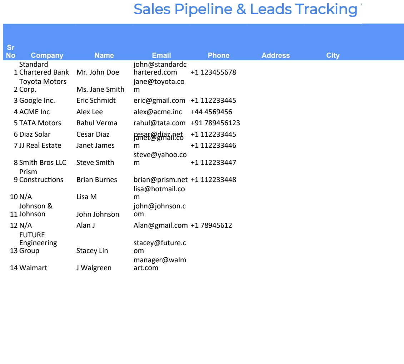The width and height of the screenshot is (404, 364).
Task: Select the Address column header
Action: [276, 55]
